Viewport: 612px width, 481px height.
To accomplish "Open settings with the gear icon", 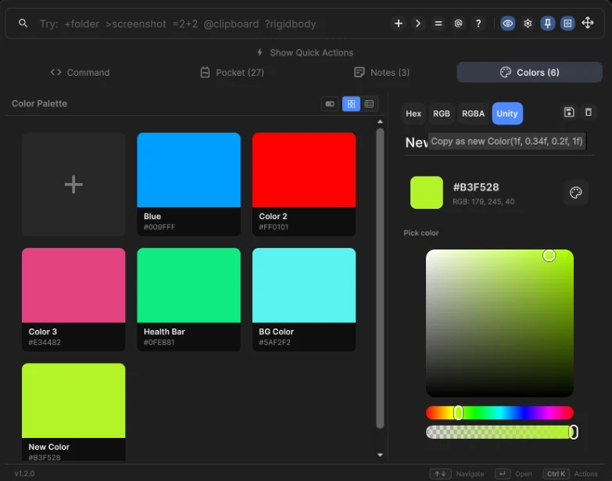I will tap(528, 23).
